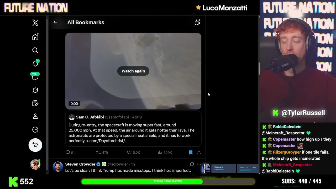Click the quoted text starting "During re-entry"
The image size is (336, 189).
(x=132, y=133)
